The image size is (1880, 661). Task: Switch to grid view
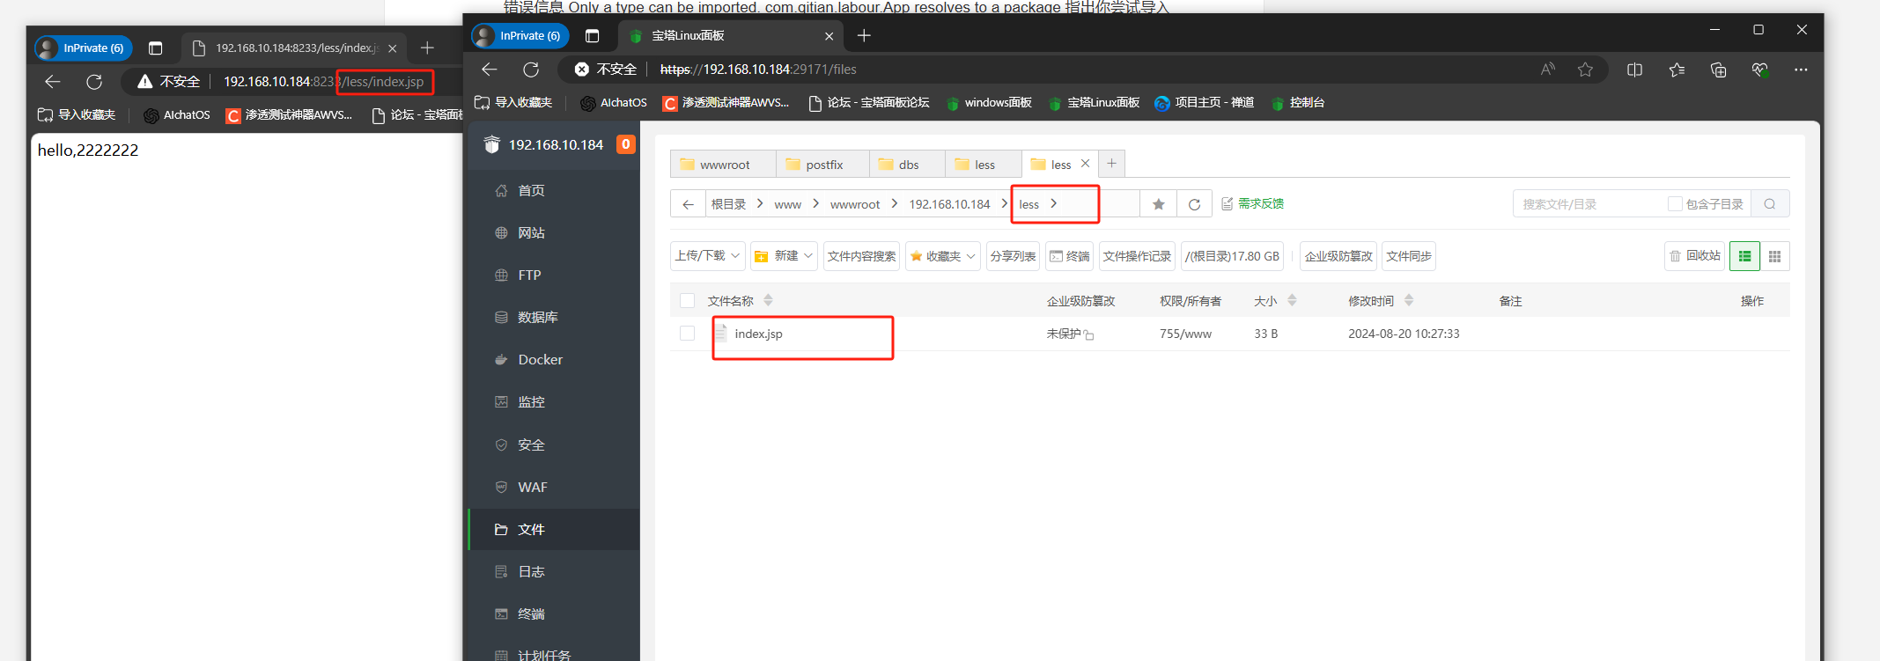click(1774, 256)
